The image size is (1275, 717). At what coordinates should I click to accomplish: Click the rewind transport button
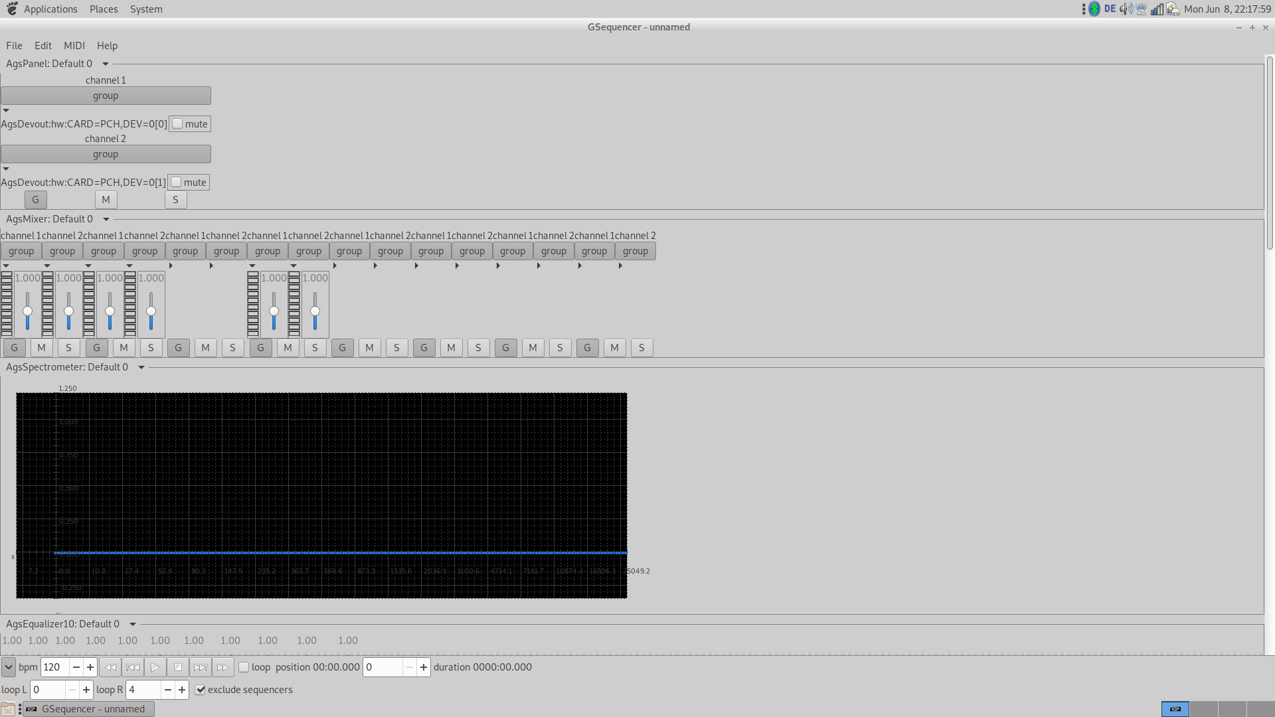(110, 667)
